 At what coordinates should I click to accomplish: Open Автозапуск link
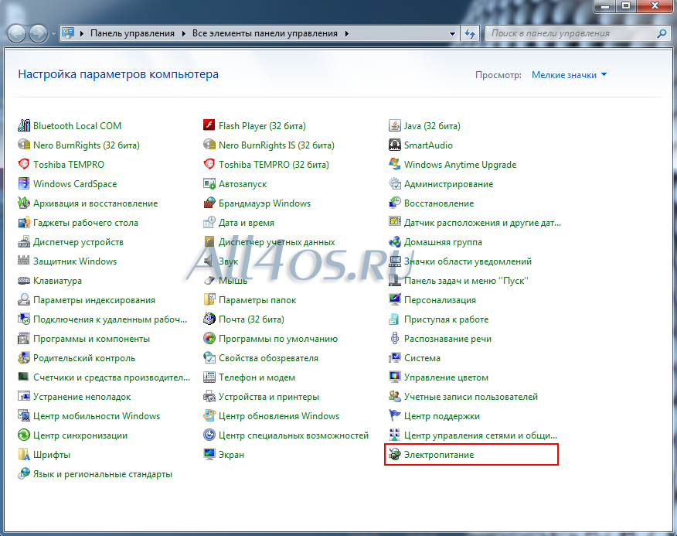(x=243, y=184)
